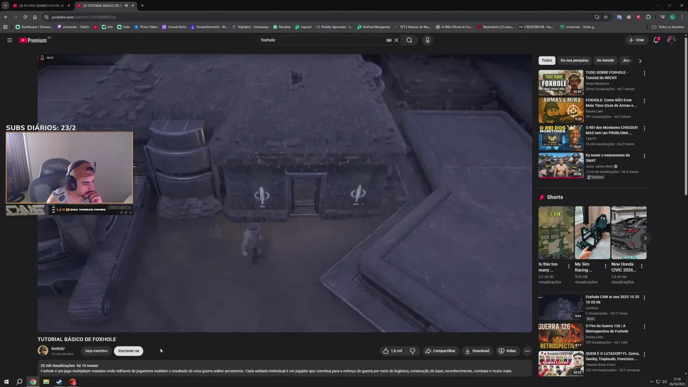Dislike the video with thumbs-down
The height and width of the screenshot is (387, 688).
(x=413, y=351)
